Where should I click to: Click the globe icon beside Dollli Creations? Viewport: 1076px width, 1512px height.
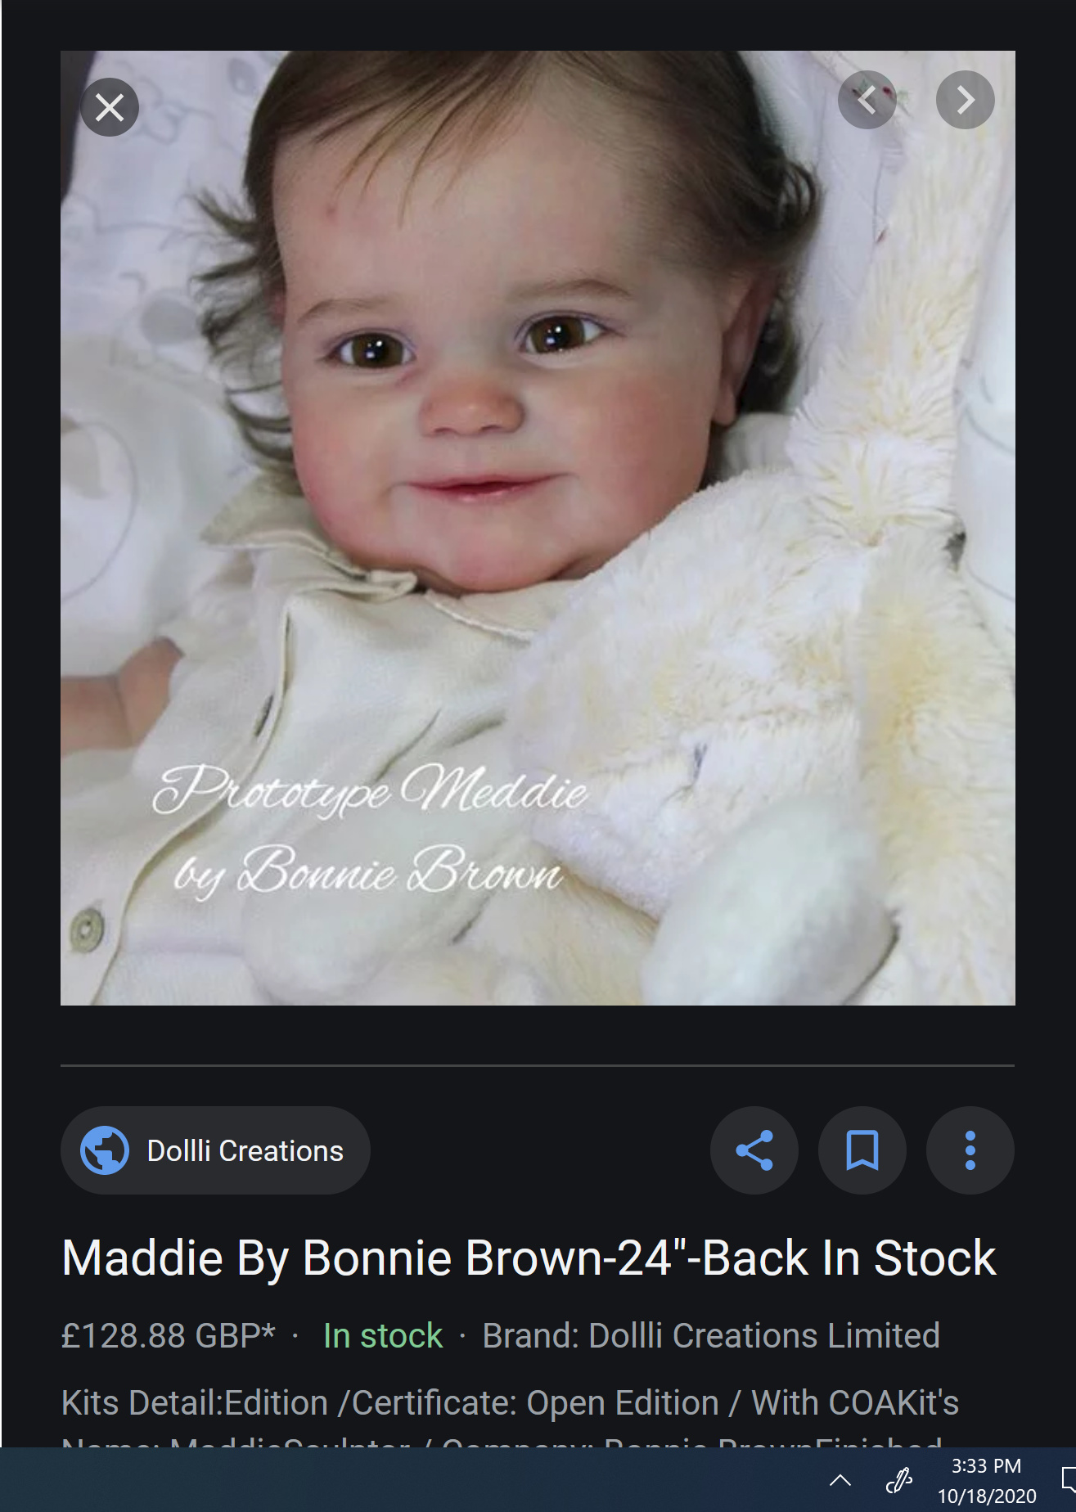click(x=105, y=1150)
